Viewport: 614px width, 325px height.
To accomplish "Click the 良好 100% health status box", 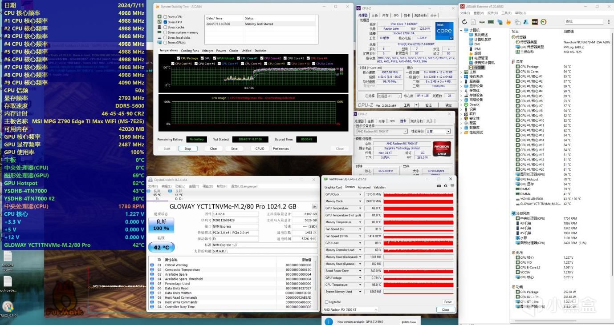I will pos(161,225).
